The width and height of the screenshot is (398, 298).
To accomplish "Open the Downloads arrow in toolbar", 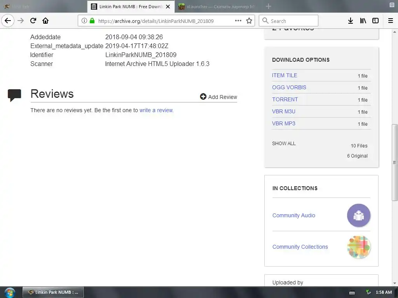I will [x=351, y=21].
